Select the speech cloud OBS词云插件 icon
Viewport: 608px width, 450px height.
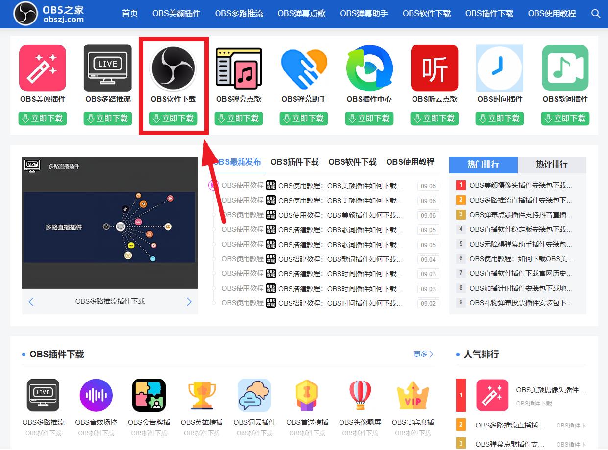254,395
